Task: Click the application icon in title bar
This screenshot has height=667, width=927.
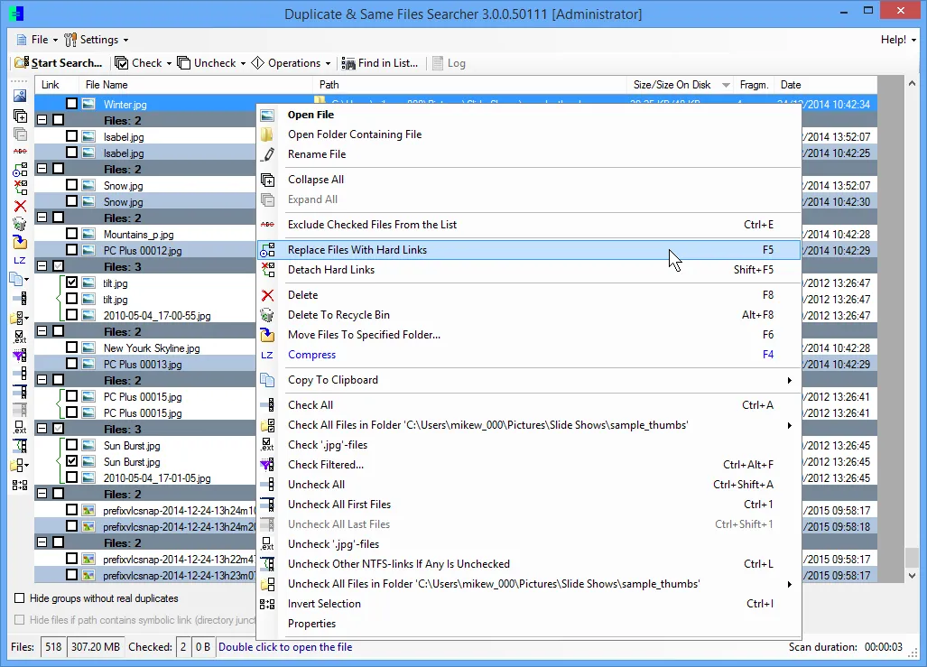Action: click(16, 13)
